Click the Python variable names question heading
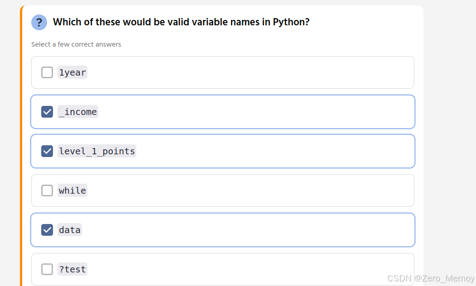The height and width of the screenshot is (286, 476). (x=181, y=22)
